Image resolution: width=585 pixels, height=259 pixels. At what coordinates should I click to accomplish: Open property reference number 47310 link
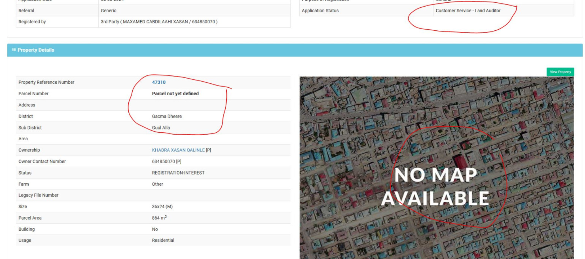(x=158, y=82)
